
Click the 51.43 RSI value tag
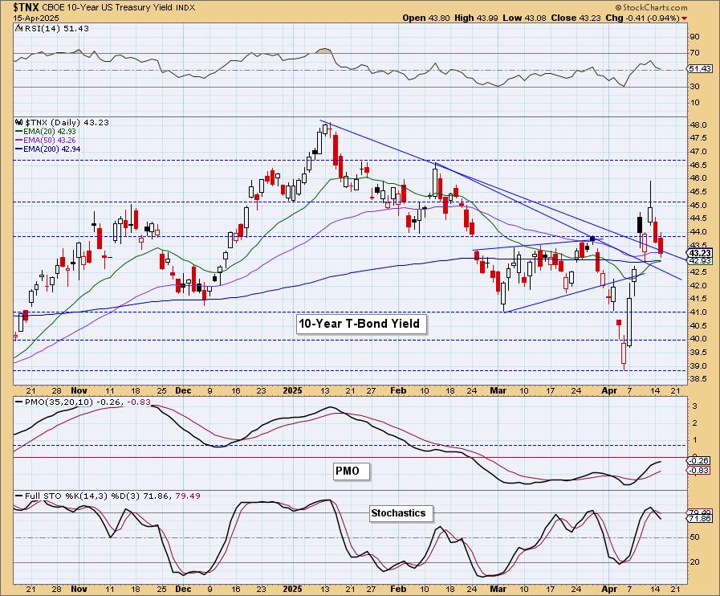700,68
